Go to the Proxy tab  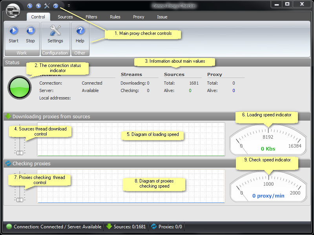pos(139,17)
